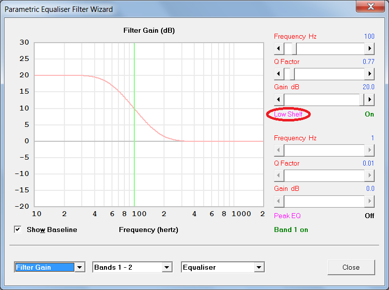Toggle band 1 On status
The width and height of the screenshot is (389, 290).
[369, 114]
